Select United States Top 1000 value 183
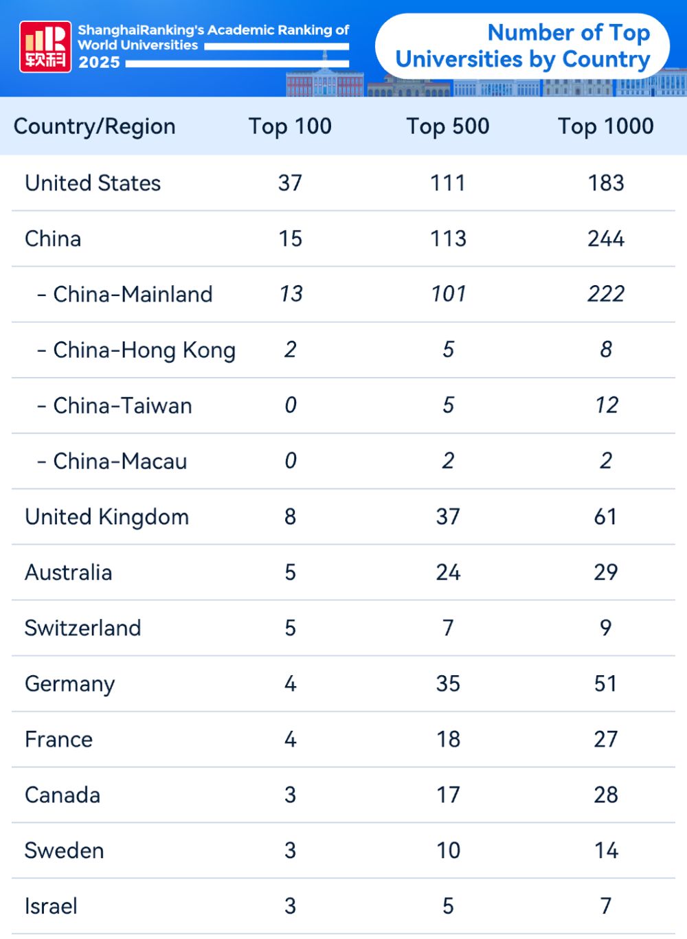 click(605, 183)
